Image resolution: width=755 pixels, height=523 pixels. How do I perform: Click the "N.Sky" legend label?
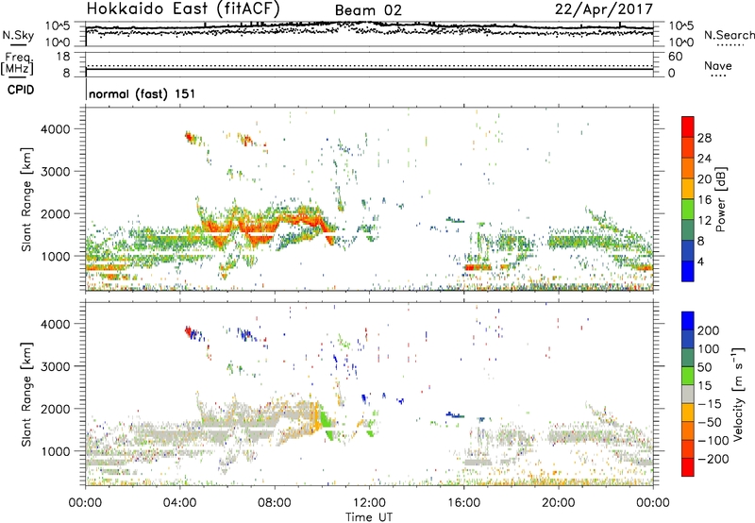pos(18,35)
